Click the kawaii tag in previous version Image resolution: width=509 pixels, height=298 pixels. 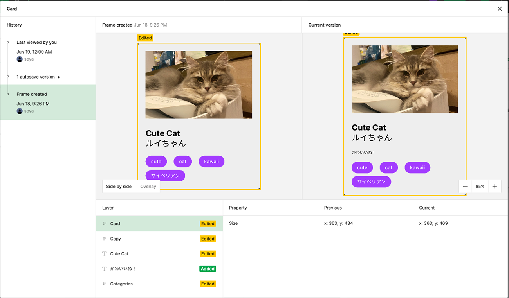click(211, 162)
